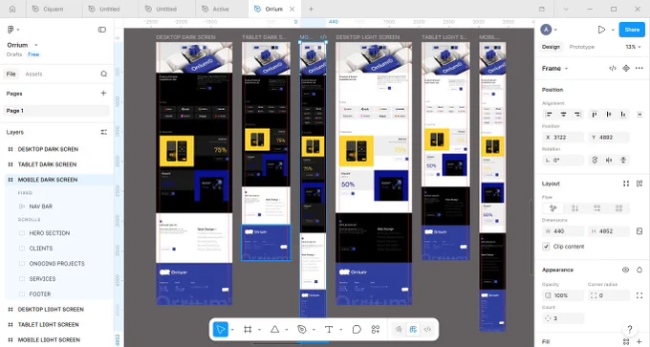Click the layers panel collapse icon
650x347 pixels.
(x=103, y=132)
